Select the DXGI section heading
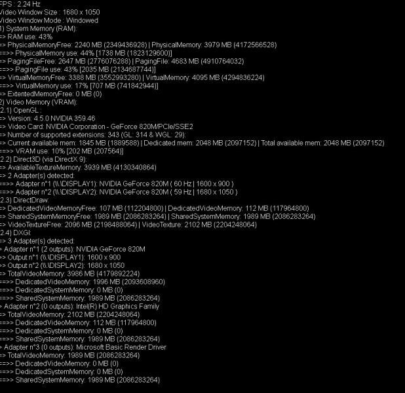 click(16, 233)
